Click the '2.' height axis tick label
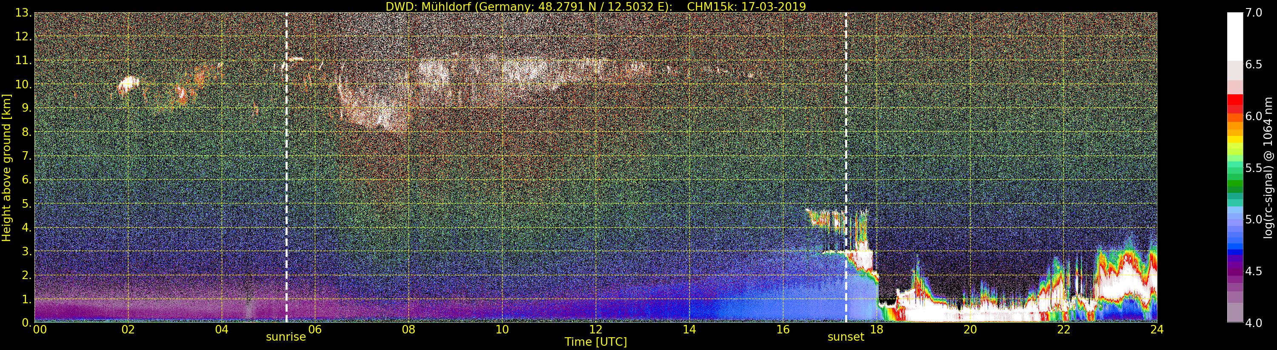This screenshot has width=1277, height=350. coord(27,275)
